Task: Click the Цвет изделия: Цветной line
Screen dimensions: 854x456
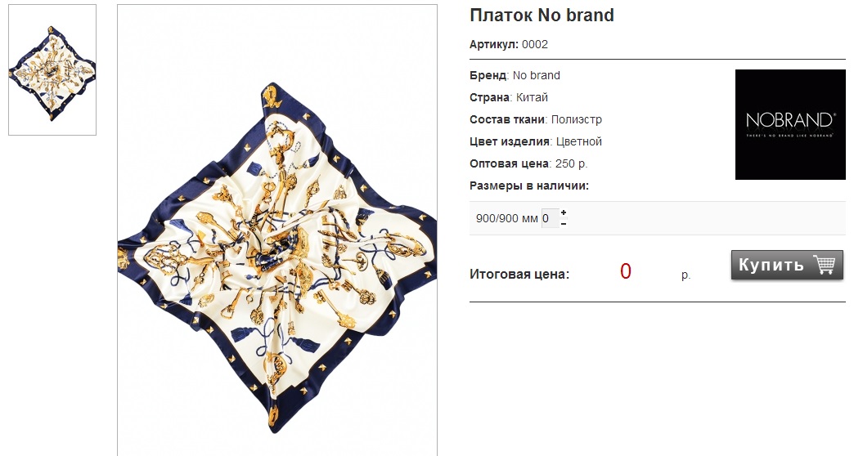Action: pos(535,141)
